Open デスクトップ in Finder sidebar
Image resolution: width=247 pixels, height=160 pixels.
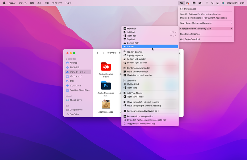click(78, 77)
